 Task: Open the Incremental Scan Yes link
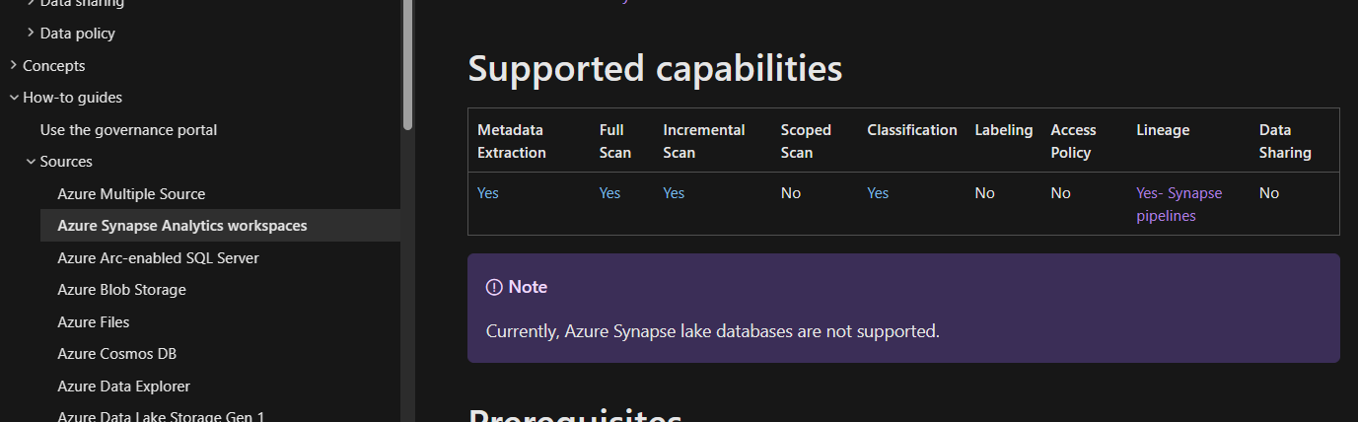tap(674, 193)
